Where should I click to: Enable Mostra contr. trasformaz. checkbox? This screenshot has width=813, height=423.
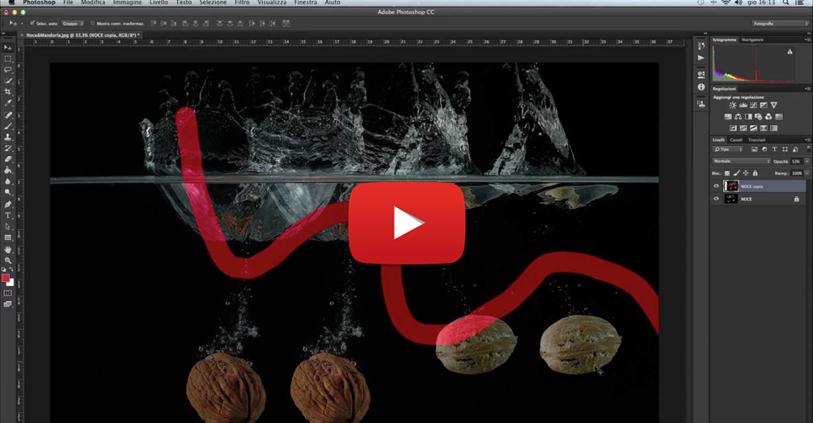click(93, 23)
